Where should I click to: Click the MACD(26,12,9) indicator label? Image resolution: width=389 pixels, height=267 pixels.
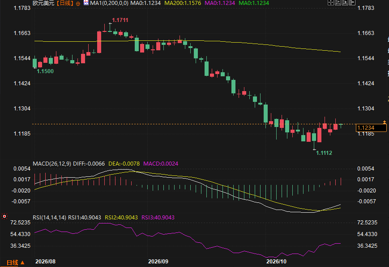coord(52,164)
